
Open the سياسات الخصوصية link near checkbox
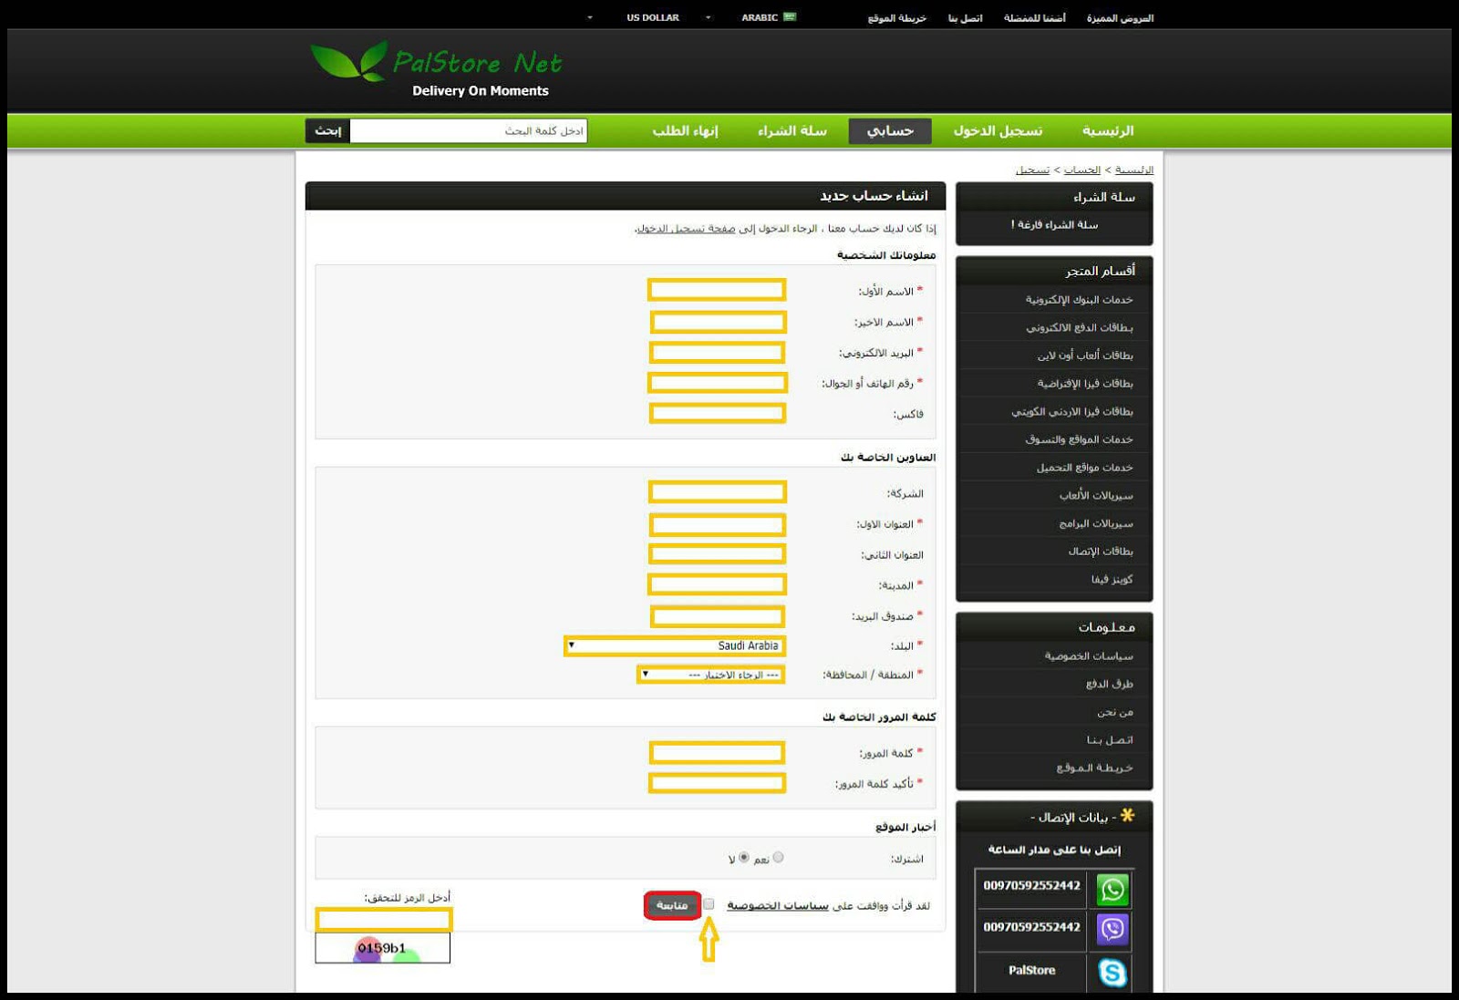click(778, 905)
